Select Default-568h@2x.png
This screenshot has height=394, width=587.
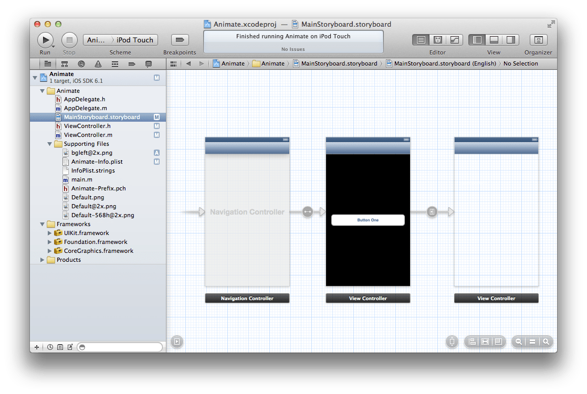(x=98, y=215)
